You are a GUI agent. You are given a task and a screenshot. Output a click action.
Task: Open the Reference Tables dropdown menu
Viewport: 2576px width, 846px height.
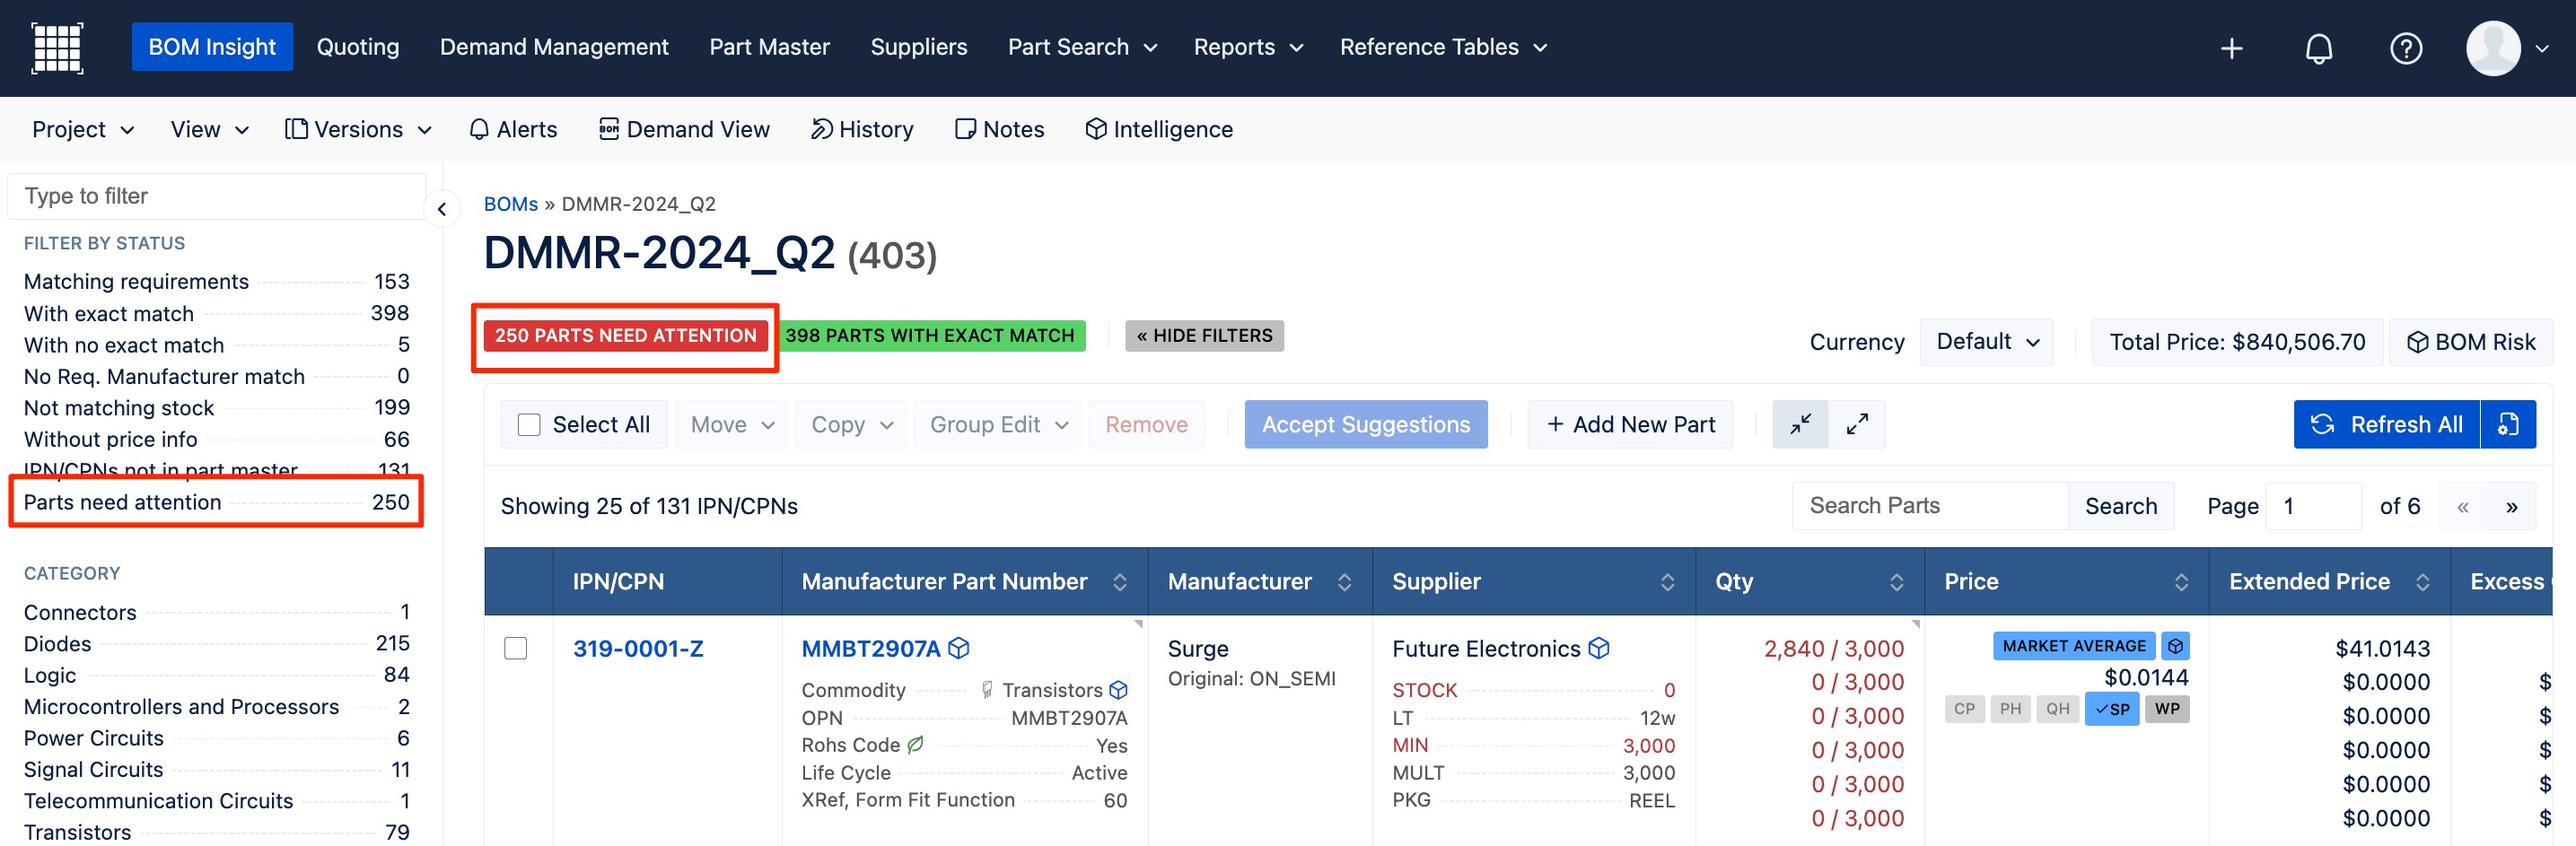1443,47
